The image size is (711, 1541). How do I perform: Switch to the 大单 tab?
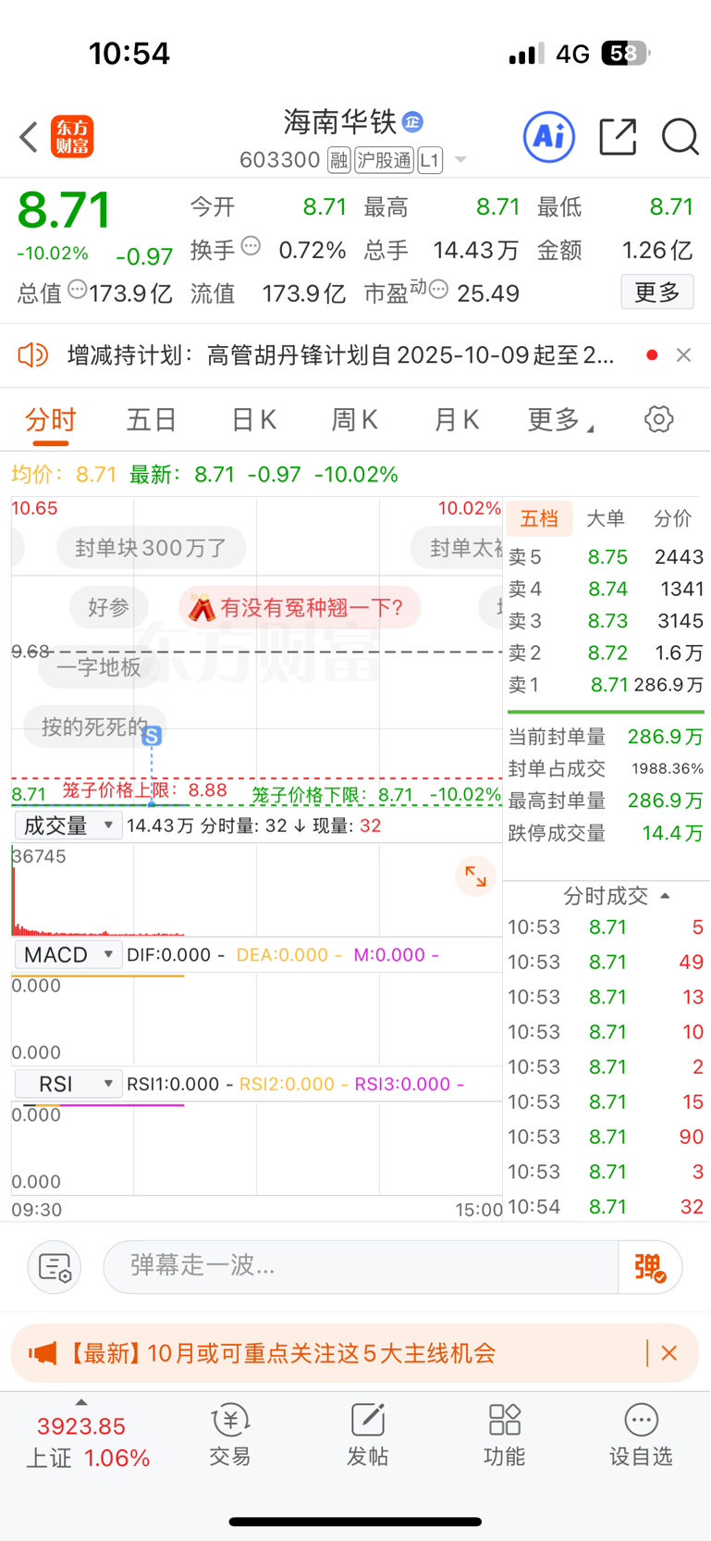(606, 518)
